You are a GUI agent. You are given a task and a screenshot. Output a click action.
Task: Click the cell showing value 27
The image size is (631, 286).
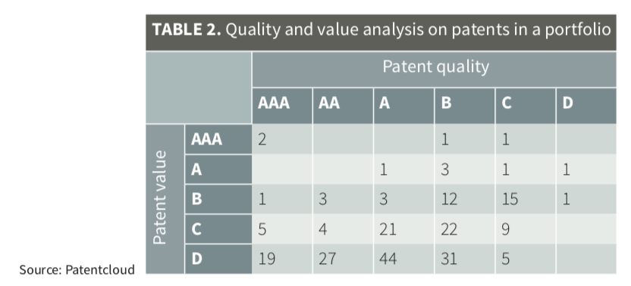tap(343, 259)
